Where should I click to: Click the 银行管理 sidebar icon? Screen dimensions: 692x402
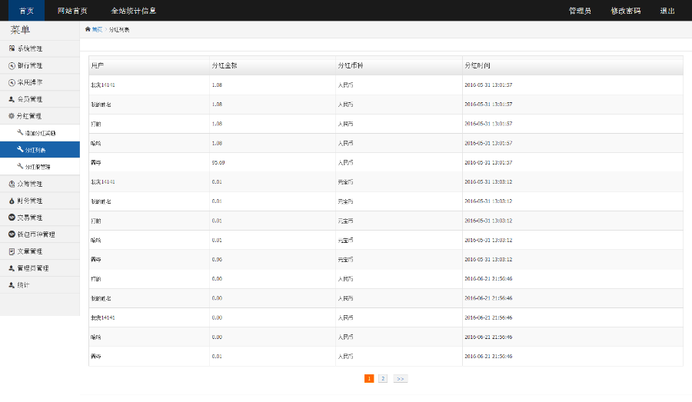click(12, 66)
